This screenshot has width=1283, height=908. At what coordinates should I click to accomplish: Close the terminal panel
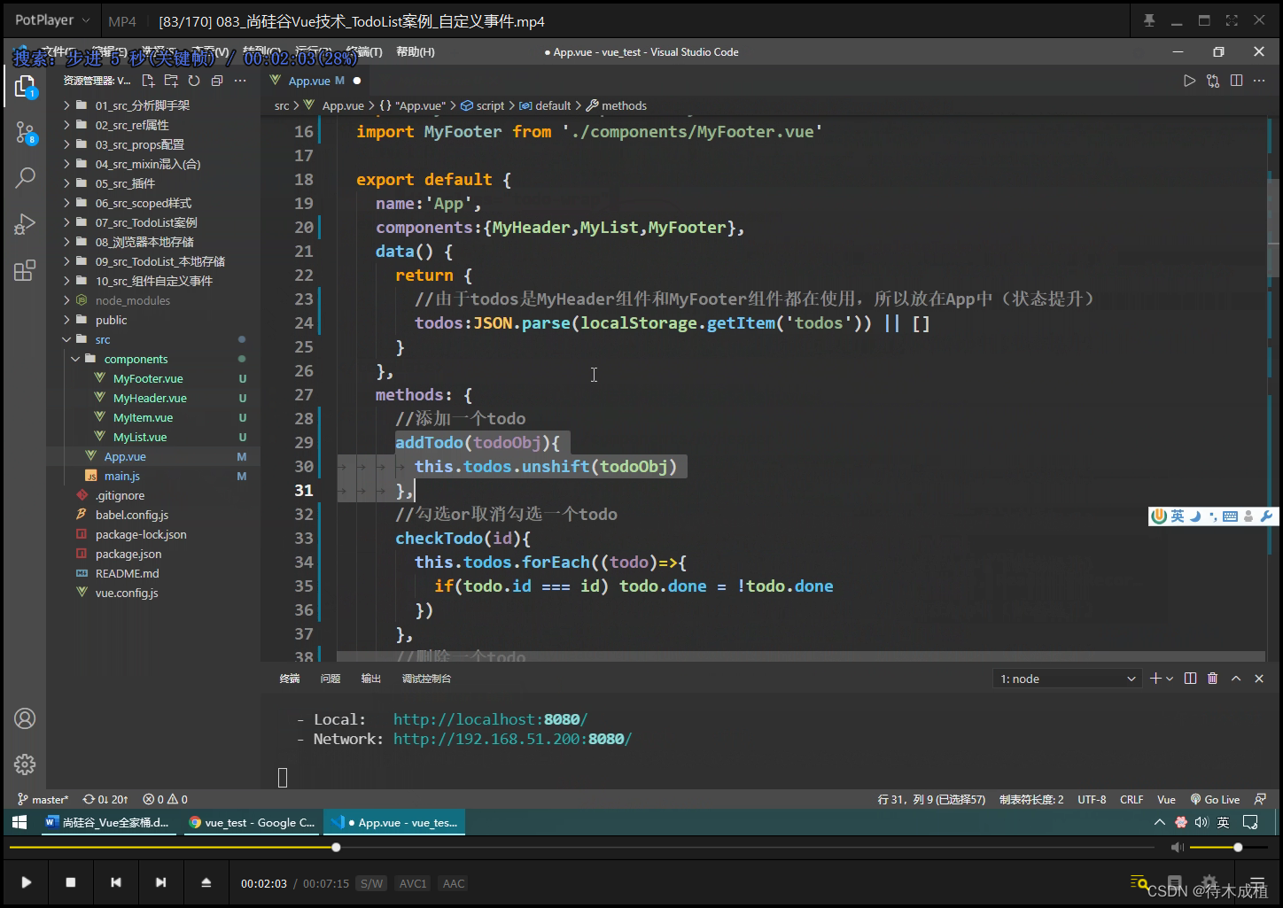[1259, 679]
